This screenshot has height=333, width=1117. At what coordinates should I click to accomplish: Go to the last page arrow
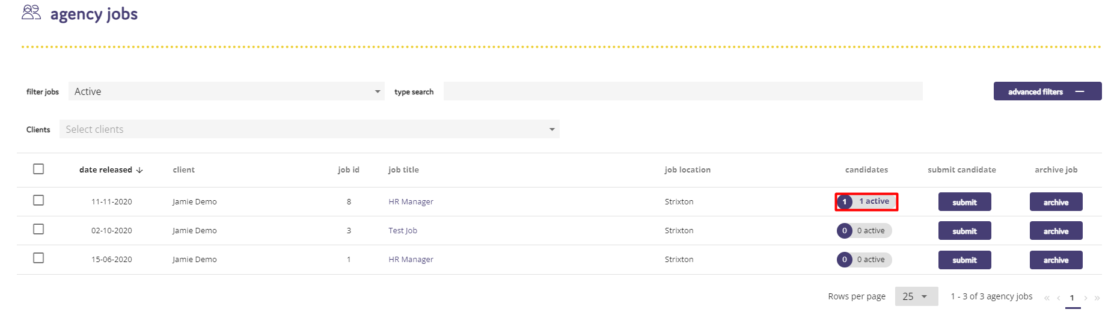click(1097, 298)
